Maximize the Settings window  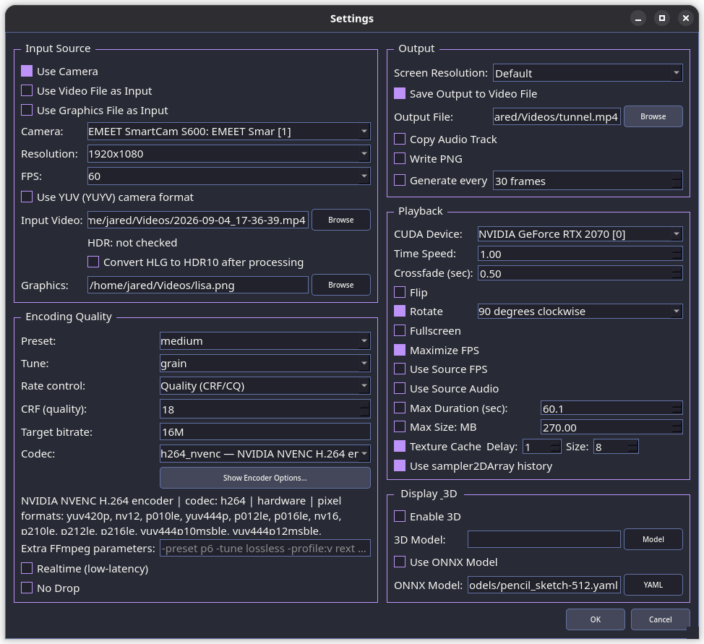coord(662,18)
